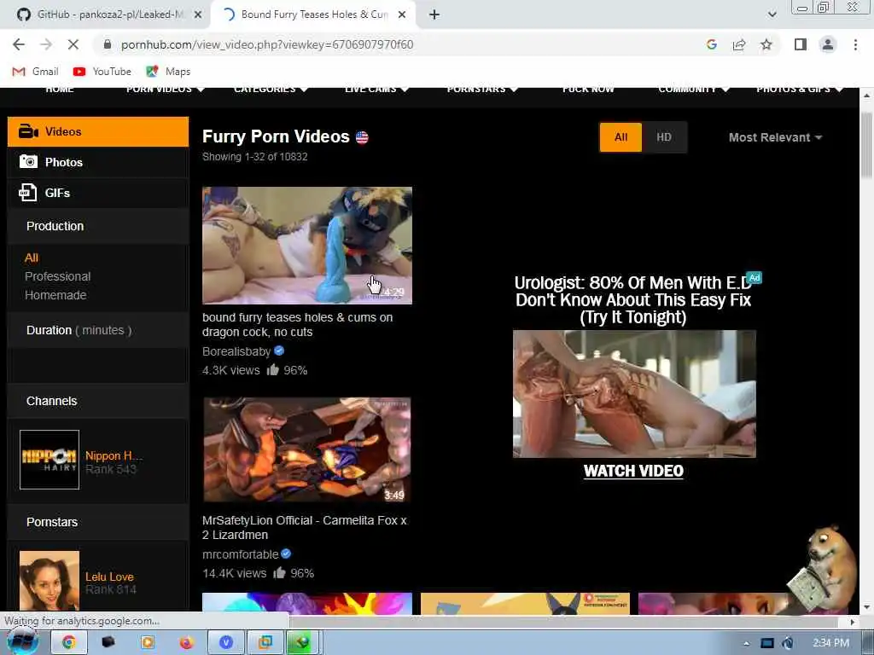This screenshot has width=874, height=655.
Task: Click the US flag icon beside the heading
Action: tap(362, 137)
